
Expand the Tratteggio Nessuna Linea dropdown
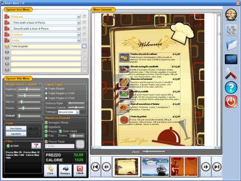pyautogui.click(x=78, y=112)
